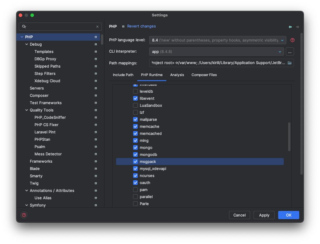Click the project icon on the PHP tree row

tap(96, 37)
